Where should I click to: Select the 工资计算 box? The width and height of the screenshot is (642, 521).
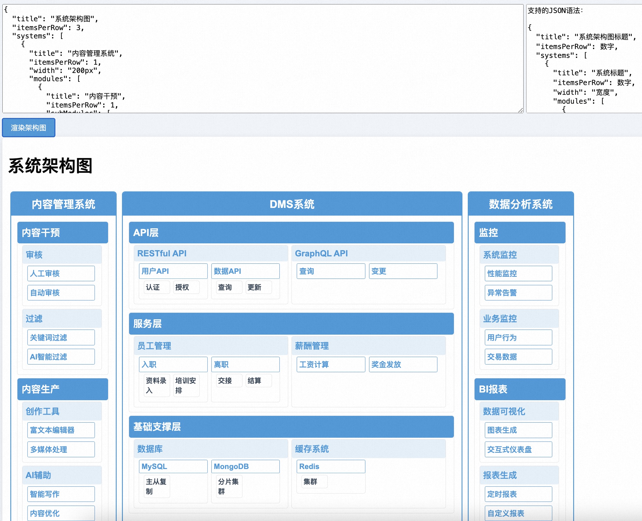[331, 365]
